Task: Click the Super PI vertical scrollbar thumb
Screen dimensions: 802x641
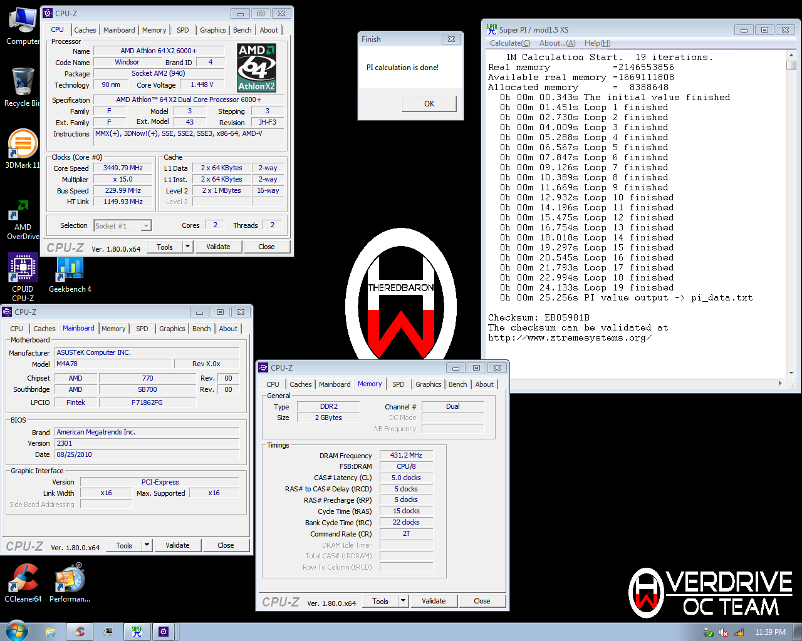Action: 791,65
